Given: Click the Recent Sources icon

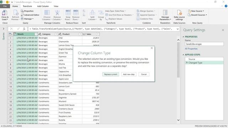Looking at the screenshot, I should (x=189, y=15).
